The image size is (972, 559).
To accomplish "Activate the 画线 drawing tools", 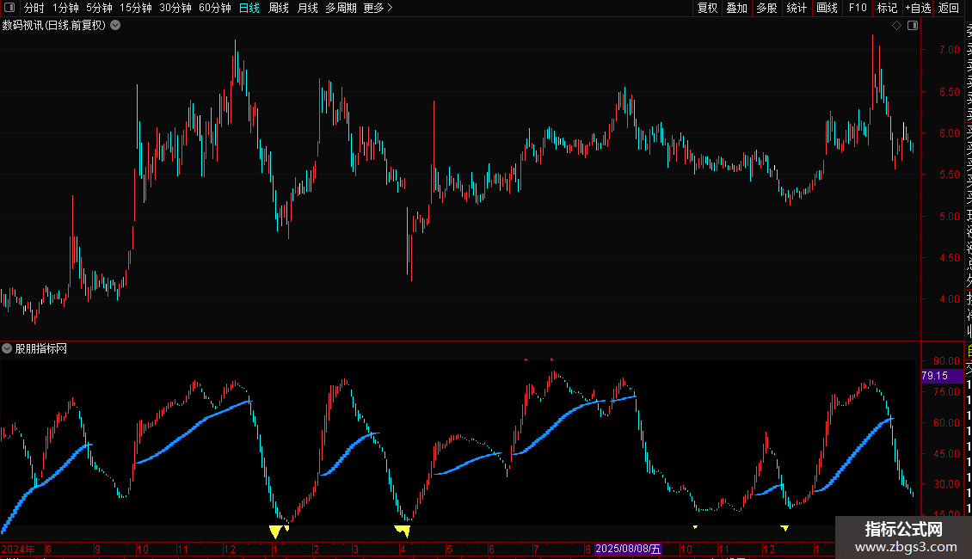I will (827, 8).
